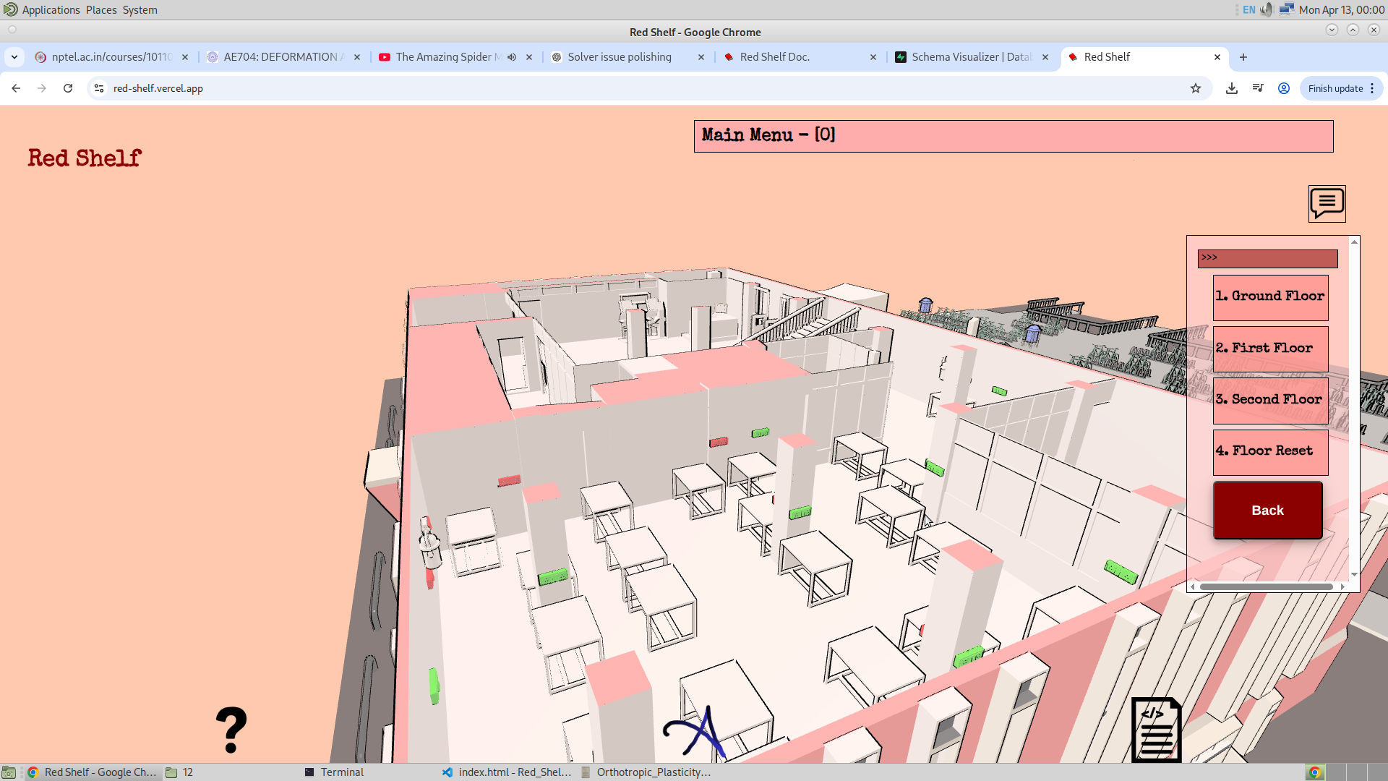
Task: View site information icon in address bar
Action: pyautogui.click(x=99, y=88)
